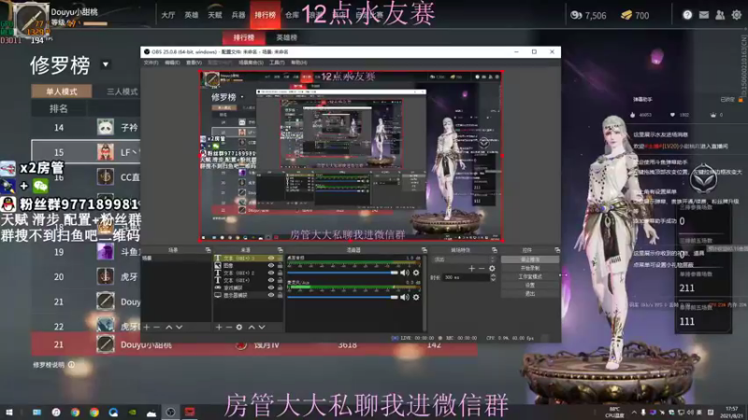Hide display capture source eye

[271, 295]
